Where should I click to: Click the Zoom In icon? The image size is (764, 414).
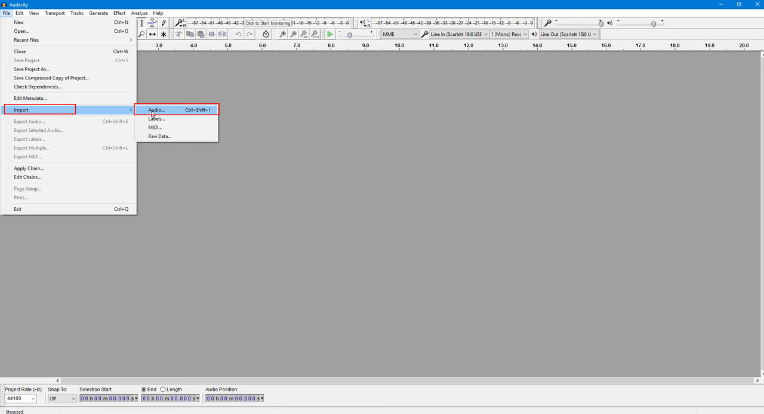(x=282, y=35)
